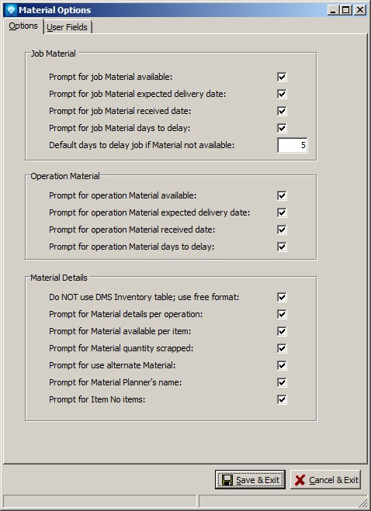Toggle job Material expected delivery date checkbox
Screen dimensions: 371x511
click(282, 94)
